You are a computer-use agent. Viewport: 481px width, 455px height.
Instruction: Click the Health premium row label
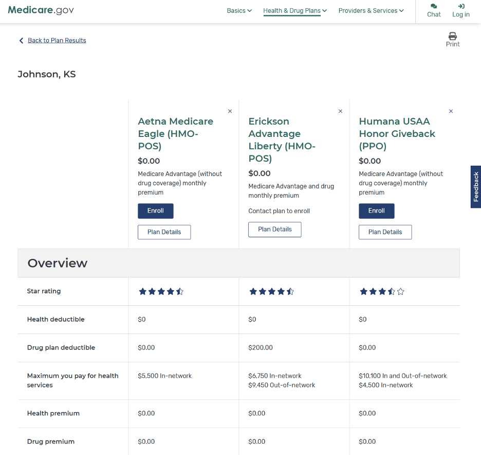coord(53,413)
